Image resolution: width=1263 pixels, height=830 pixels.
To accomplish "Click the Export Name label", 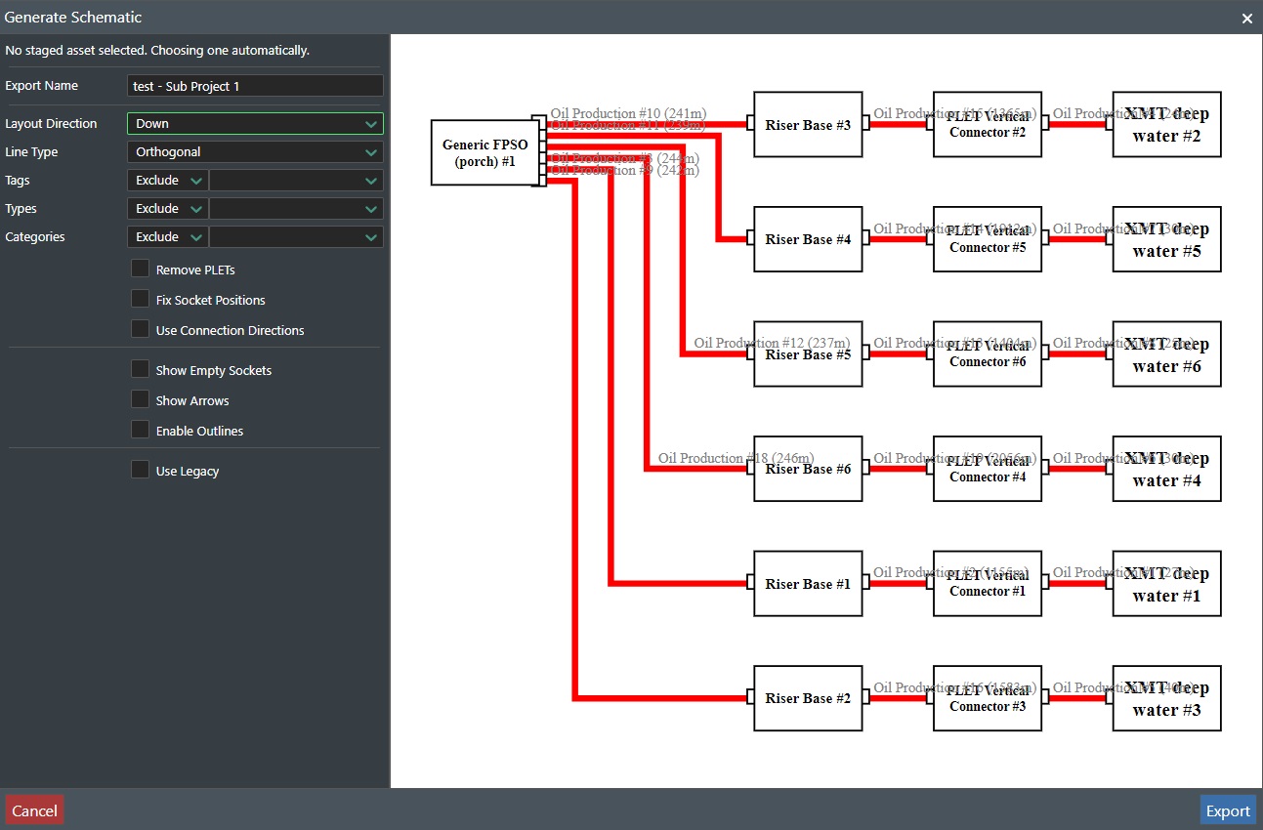I will [x=41, y=86].
